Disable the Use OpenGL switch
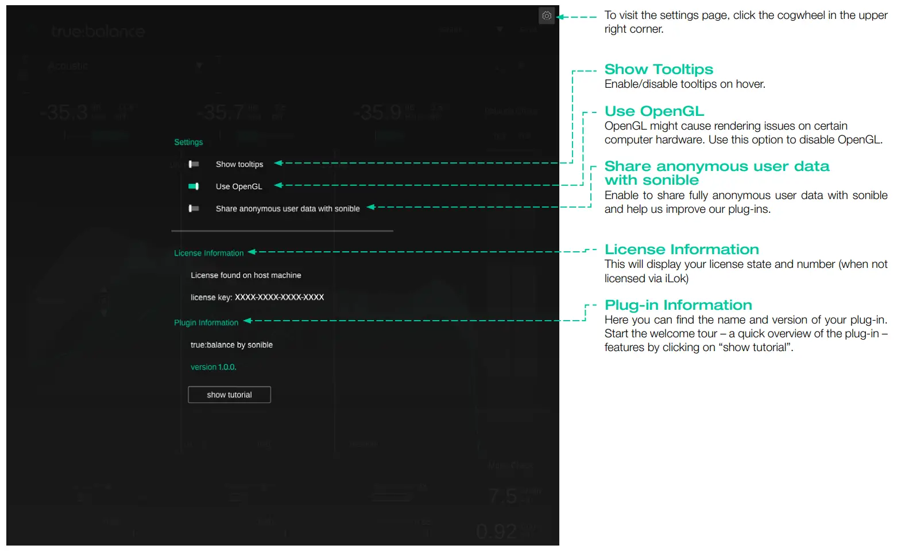 click(194, 186)
